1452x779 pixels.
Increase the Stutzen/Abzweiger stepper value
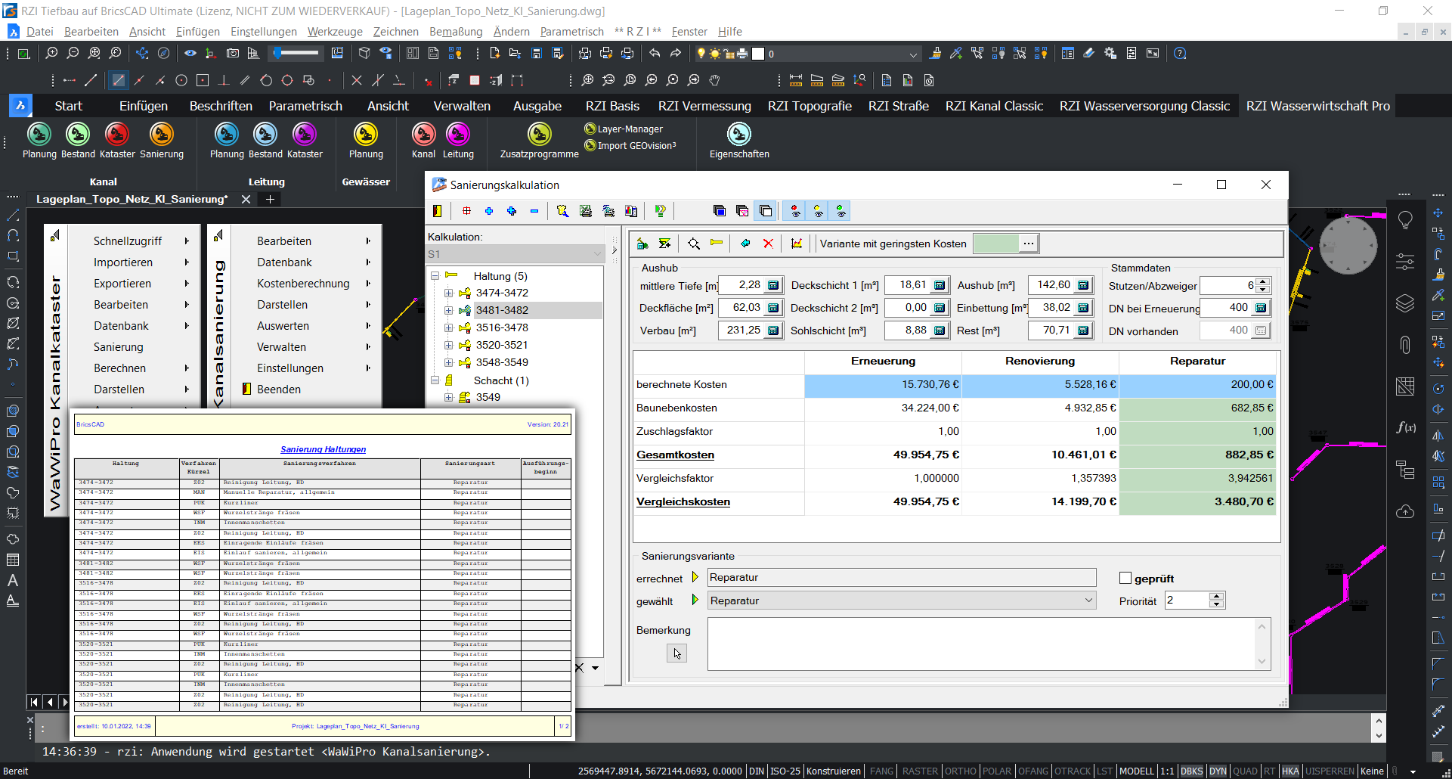click(x=1262, y=281)
